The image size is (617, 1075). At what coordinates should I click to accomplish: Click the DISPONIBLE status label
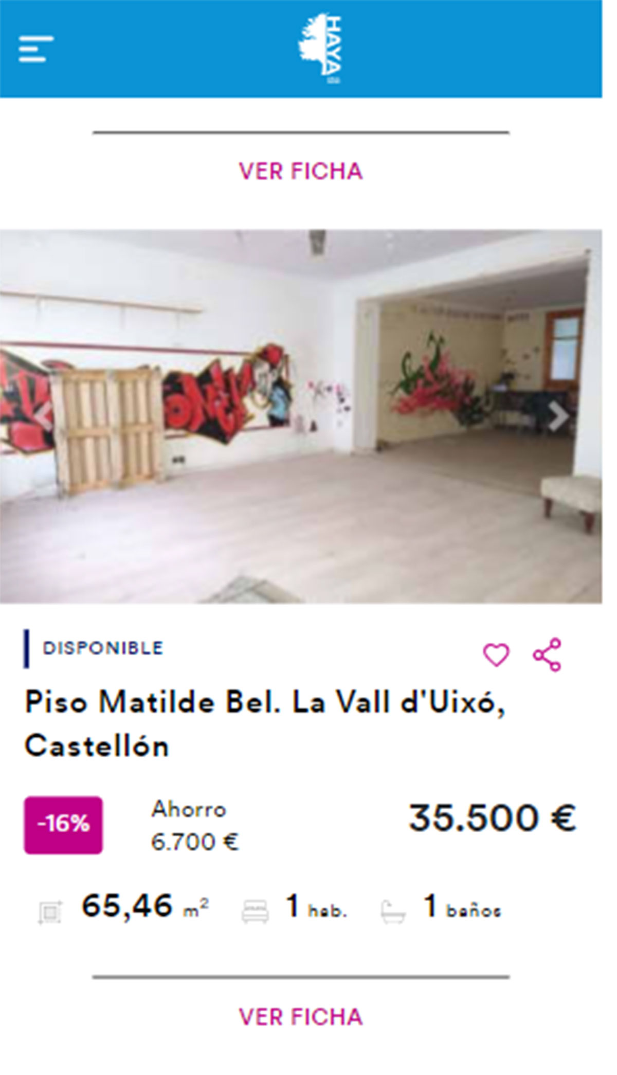click(x=103, y=648)
